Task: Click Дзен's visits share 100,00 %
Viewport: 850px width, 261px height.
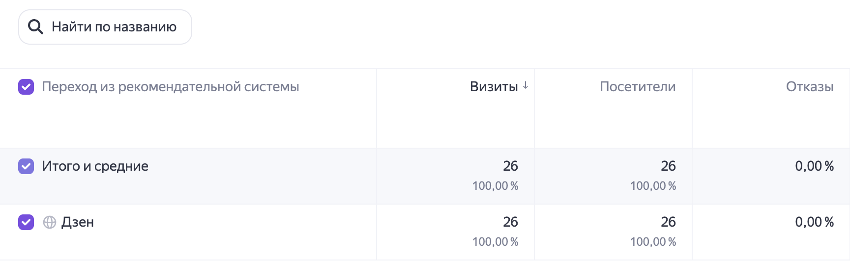Action: coord(496,242)
